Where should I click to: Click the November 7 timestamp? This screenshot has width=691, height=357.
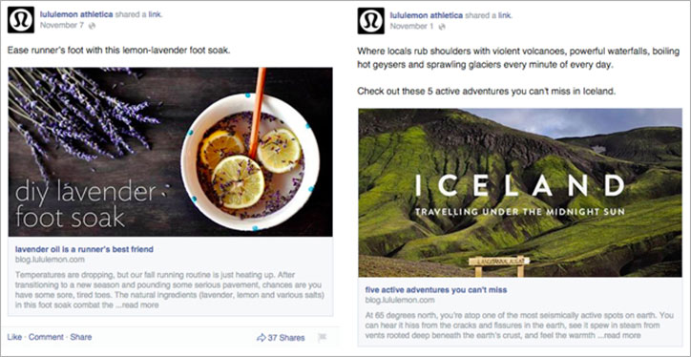click(x=62, y=26)
